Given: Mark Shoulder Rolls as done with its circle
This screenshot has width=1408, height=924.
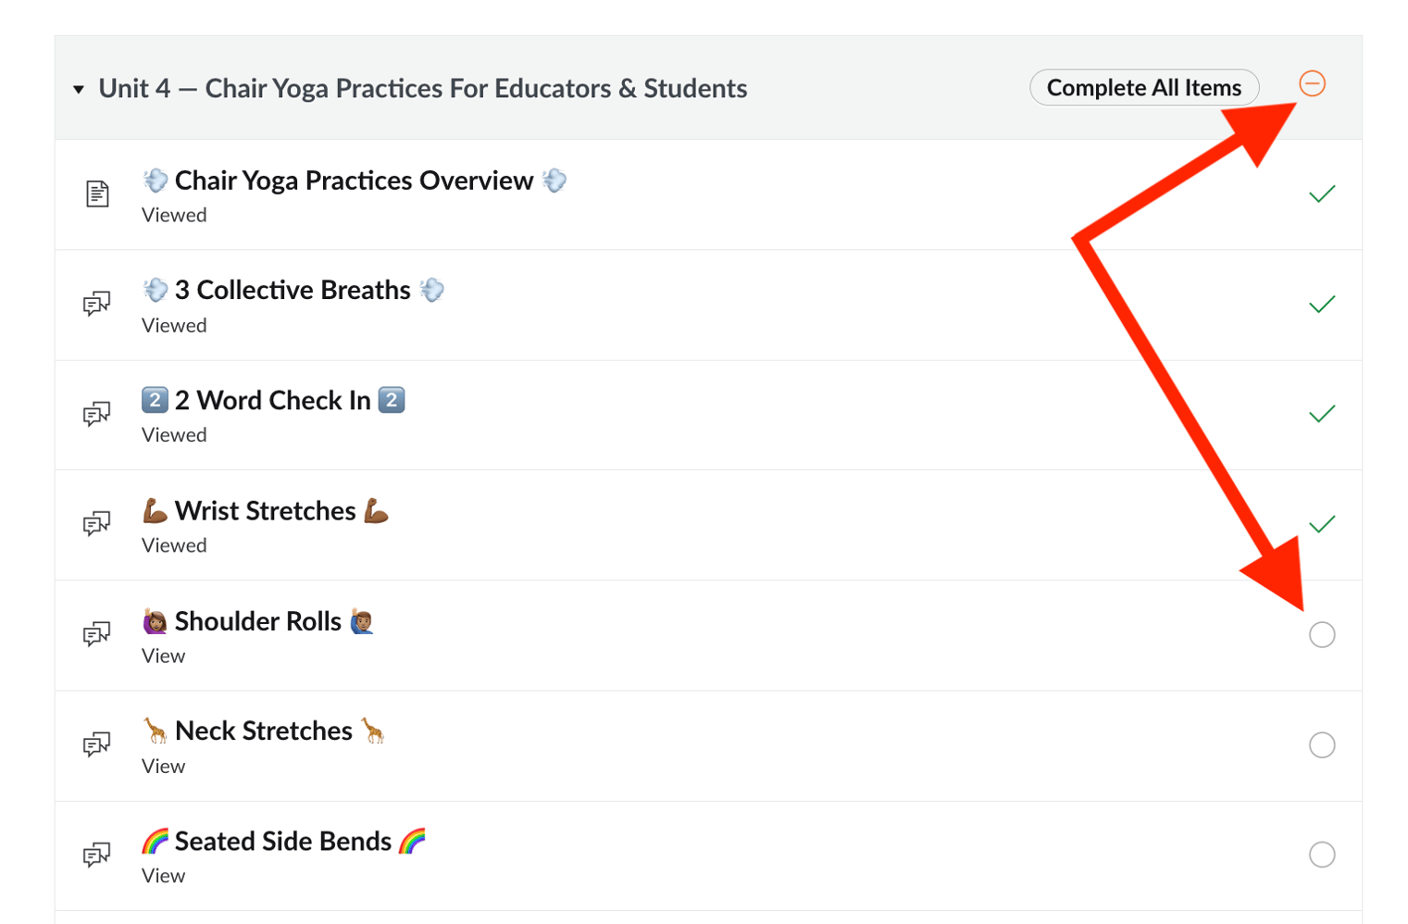Looking at the screenshot, I should (1322, 634).
